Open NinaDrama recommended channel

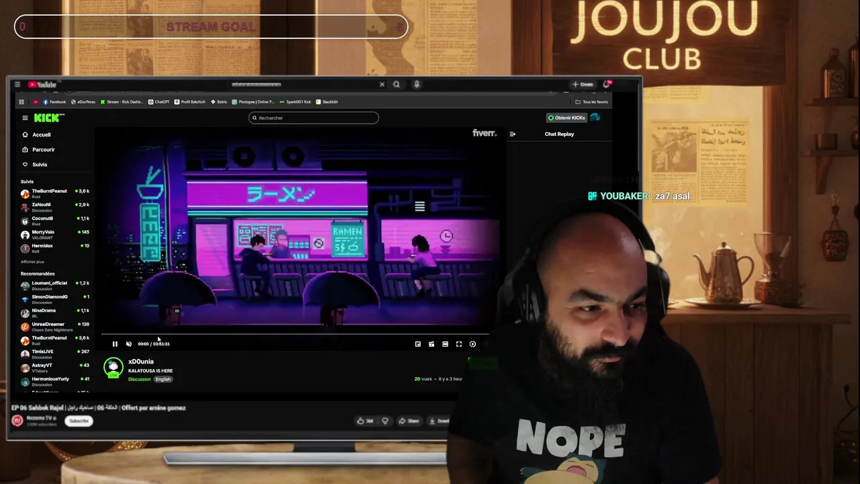(55, 313)
